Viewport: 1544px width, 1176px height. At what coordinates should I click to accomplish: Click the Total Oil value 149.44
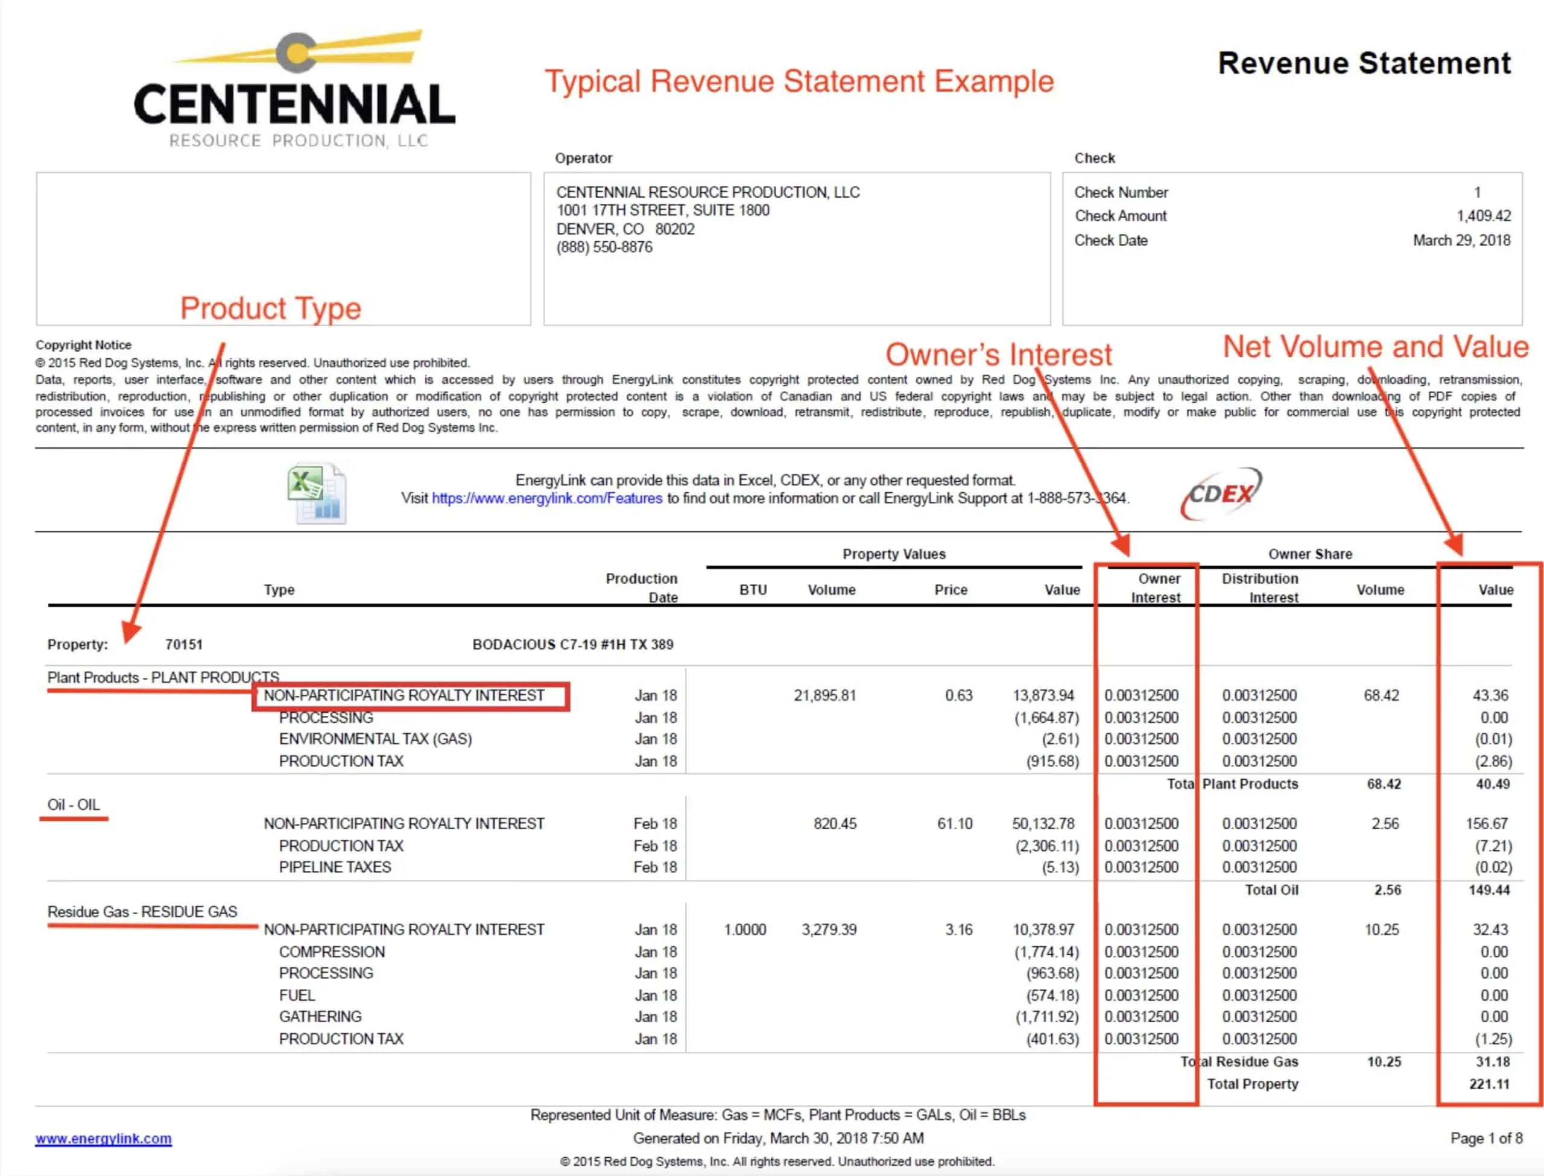point(1489,890)
